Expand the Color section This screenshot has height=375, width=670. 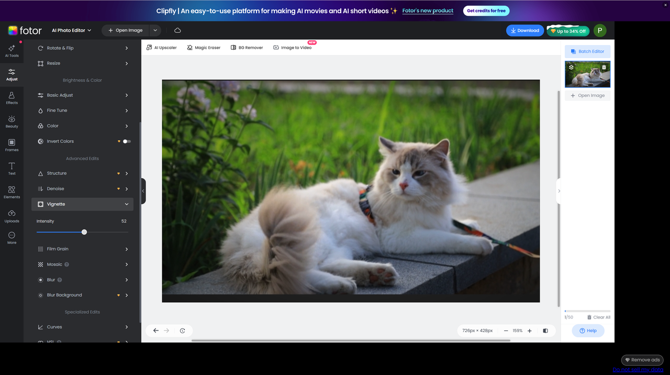82,126
